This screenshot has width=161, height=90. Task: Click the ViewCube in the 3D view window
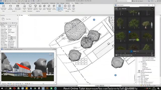coord(51,54)
